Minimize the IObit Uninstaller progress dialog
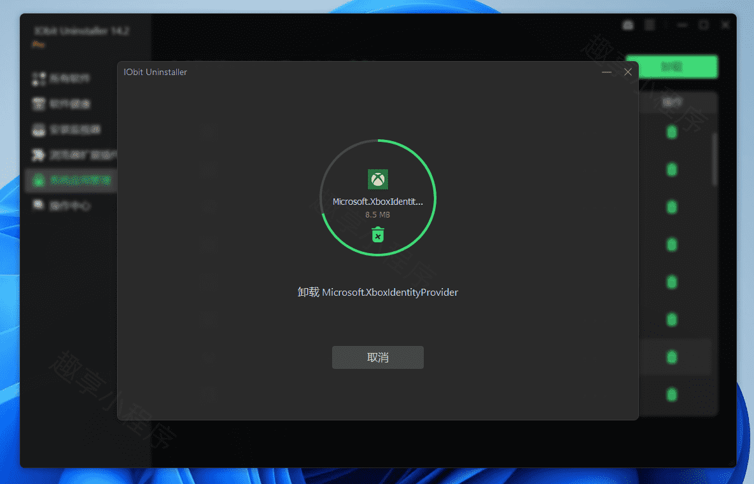Screen dimensions: 754x484 point(606,72)
